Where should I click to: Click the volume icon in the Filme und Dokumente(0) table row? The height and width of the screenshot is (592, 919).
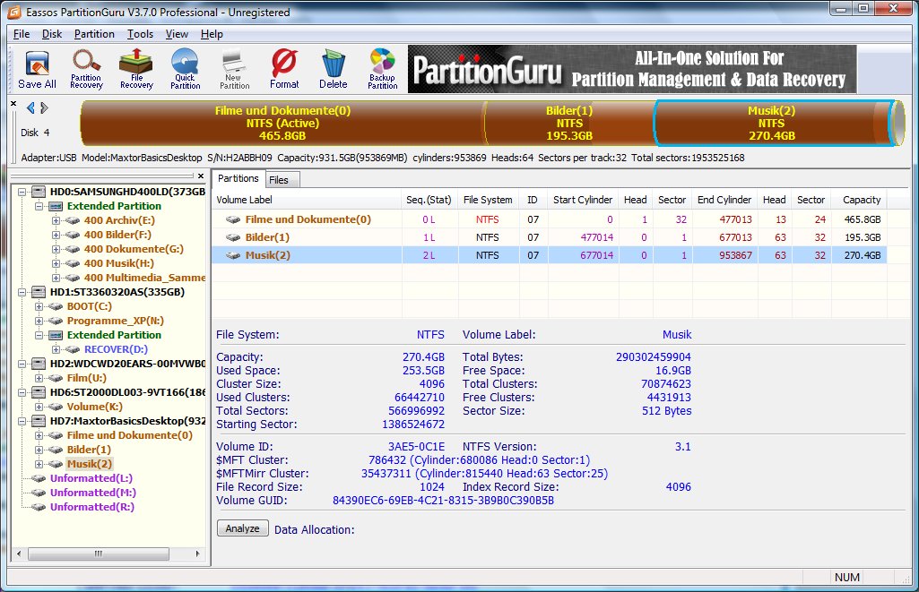pos(233,219)
